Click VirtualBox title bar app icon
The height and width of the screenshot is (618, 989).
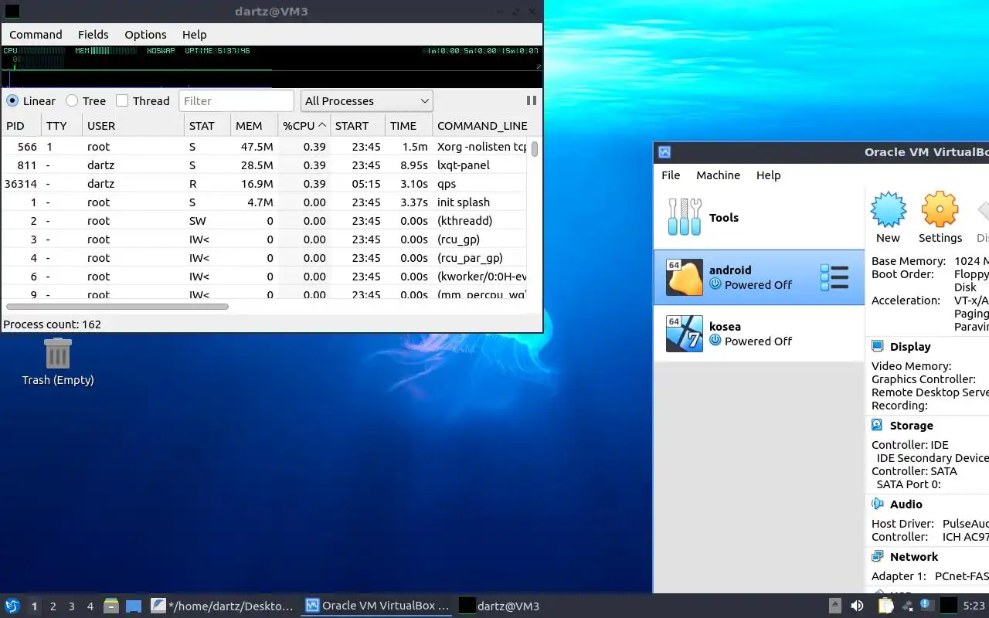pyautogui.click(x=664, y=152)
